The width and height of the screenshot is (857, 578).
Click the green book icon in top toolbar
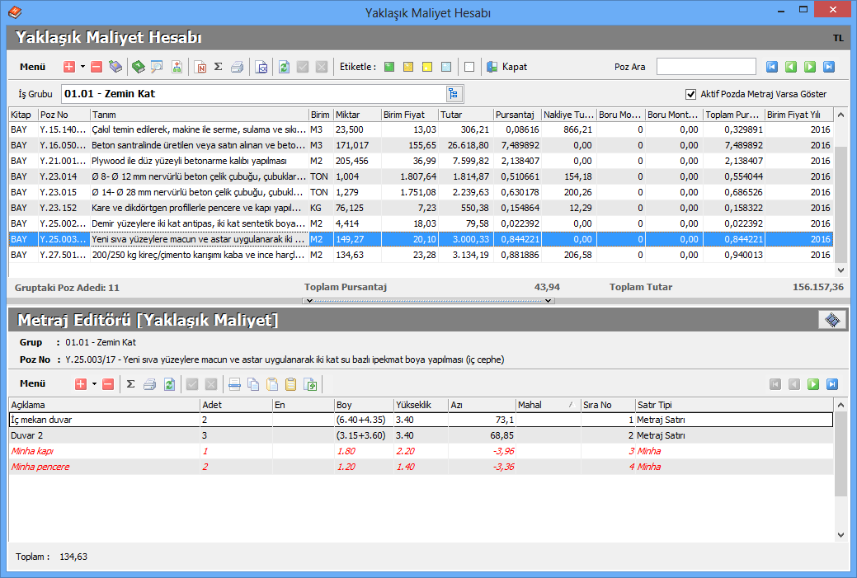[138, 67]
